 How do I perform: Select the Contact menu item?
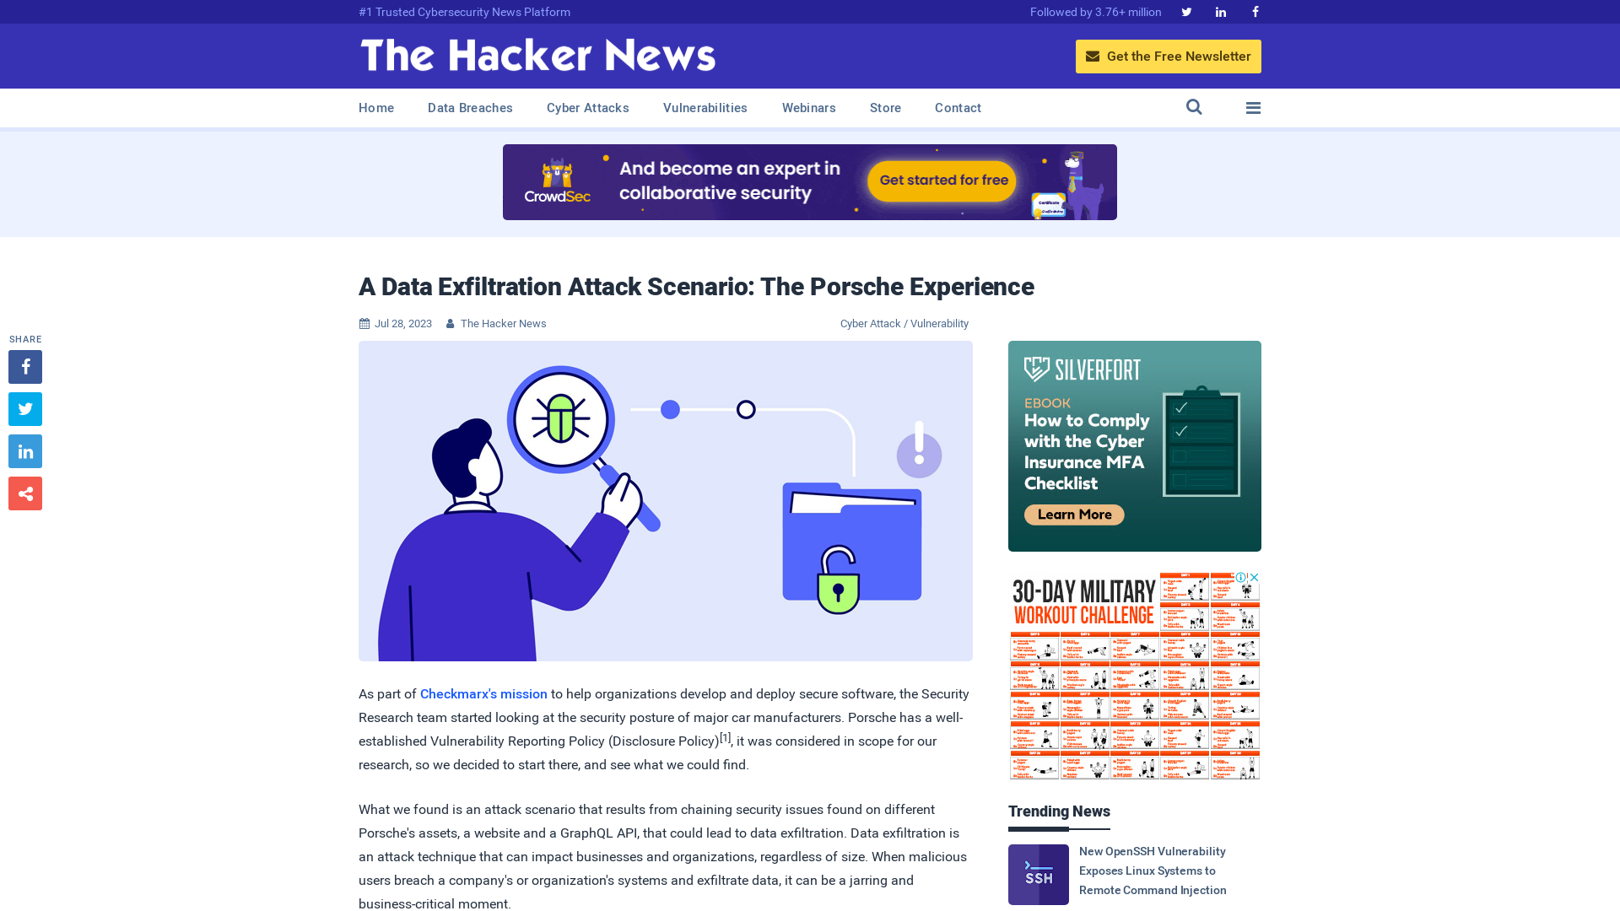[x=958, y=108]
